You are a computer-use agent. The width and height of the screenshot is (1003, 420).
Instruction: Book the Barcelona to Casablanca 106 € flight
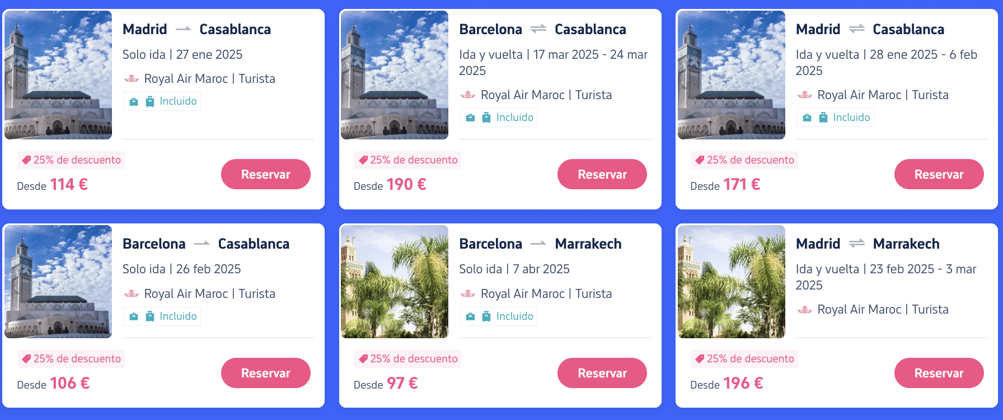[x=265, y=373]
